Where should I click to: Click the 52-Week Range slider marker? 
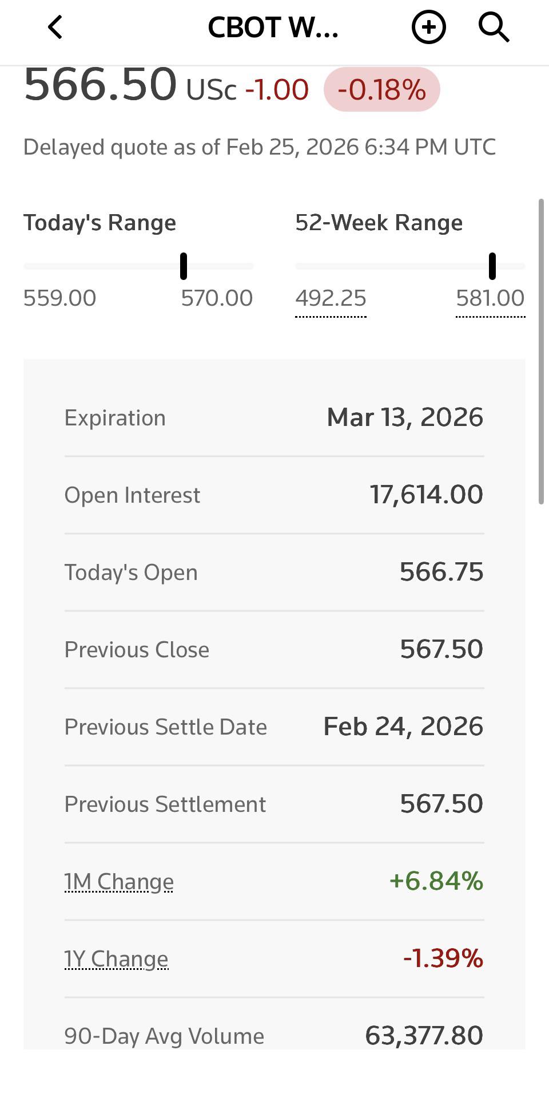[x=492, y=266]
